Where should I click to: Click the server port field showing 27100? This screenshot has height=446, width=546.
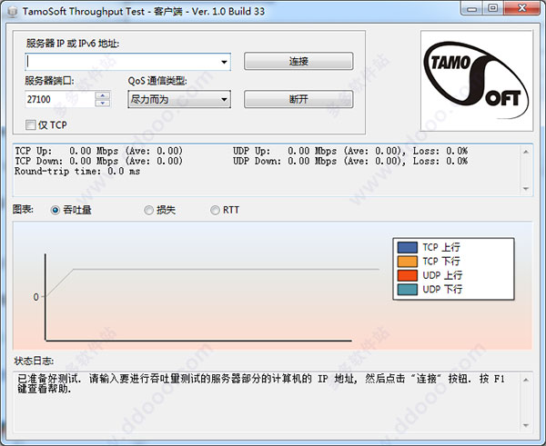[x=60, y=99]
